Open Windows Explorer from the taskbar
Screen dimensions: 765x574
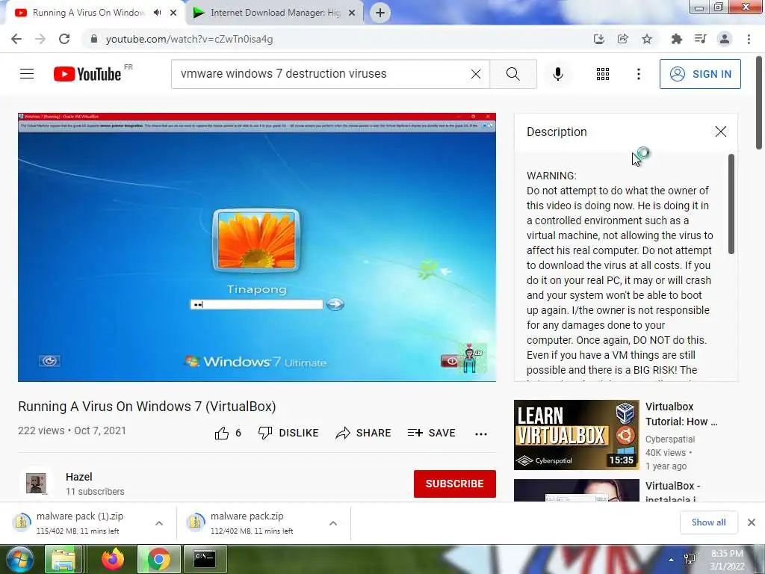click(64, 559)
